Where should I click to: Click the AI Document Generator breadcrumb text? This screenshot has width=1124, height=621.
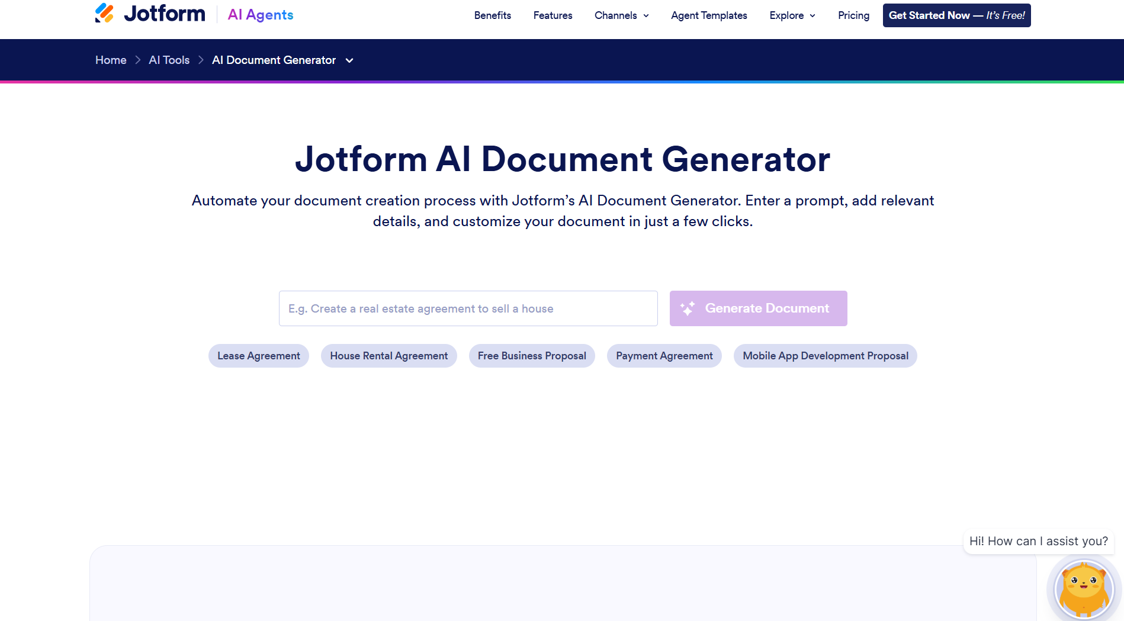click(274, 60)
